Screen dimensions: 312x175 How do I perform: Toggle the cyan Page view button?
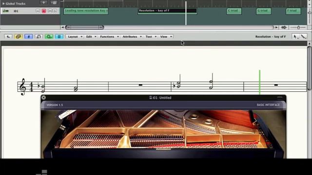pyautogui.click(x=59, y=36)
